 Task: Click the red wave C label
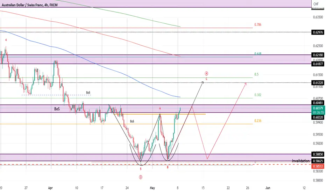(x=206, y=79)
